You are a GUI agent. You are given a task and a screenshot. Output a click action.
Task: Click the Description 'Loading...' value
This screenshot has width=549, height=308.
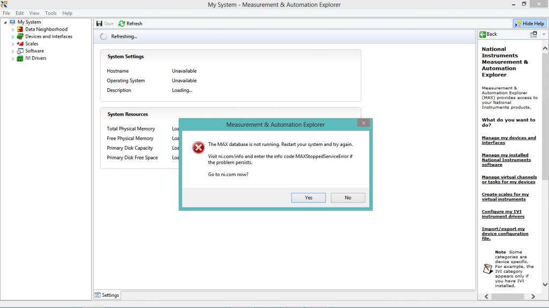[182, 90]
